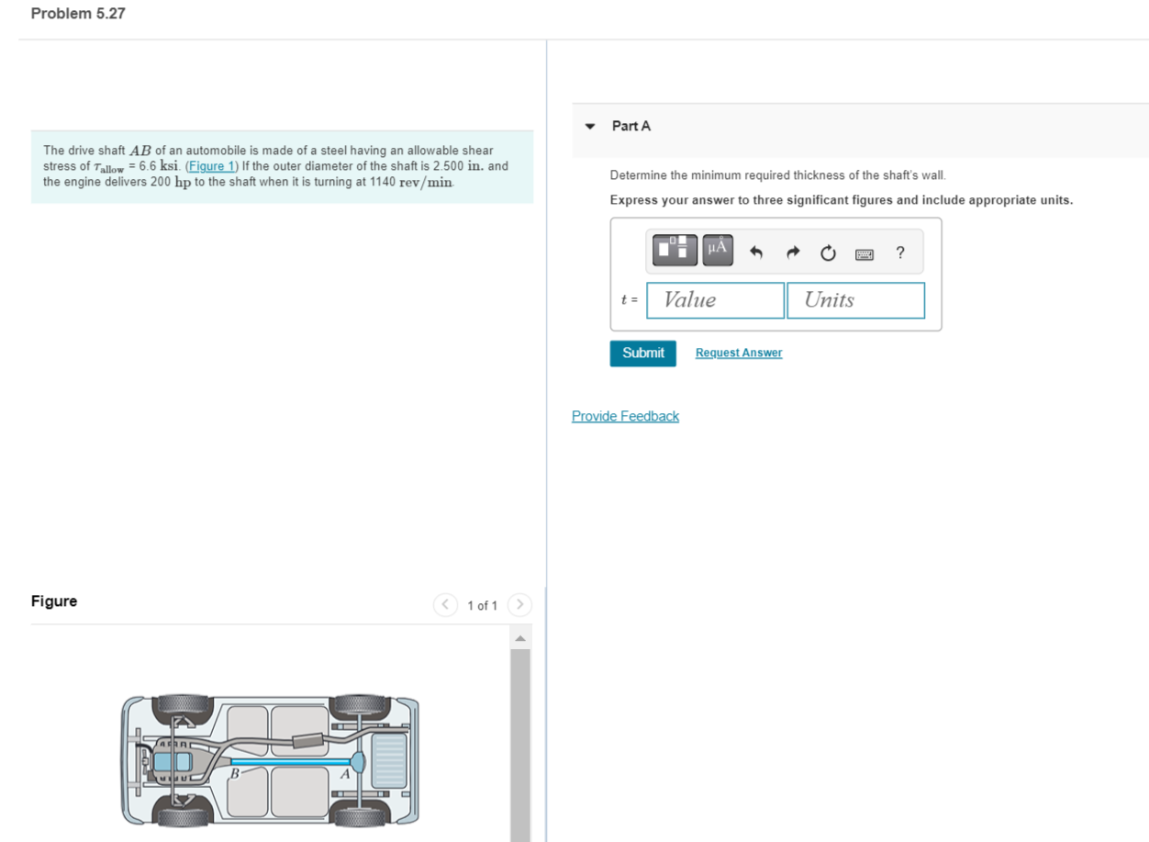Viewport: 1149px width, 842px height.
Task: Click the 't =' label
Action: pyautogui.click(x=630, y=300)
